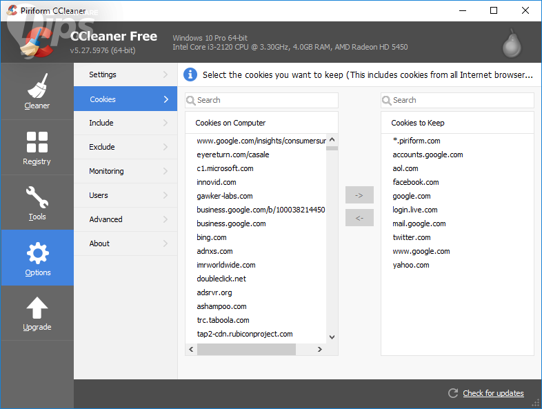This screenshot has width=542, height=409.
Task: Open the Settings options page
Action: (103, 74)
